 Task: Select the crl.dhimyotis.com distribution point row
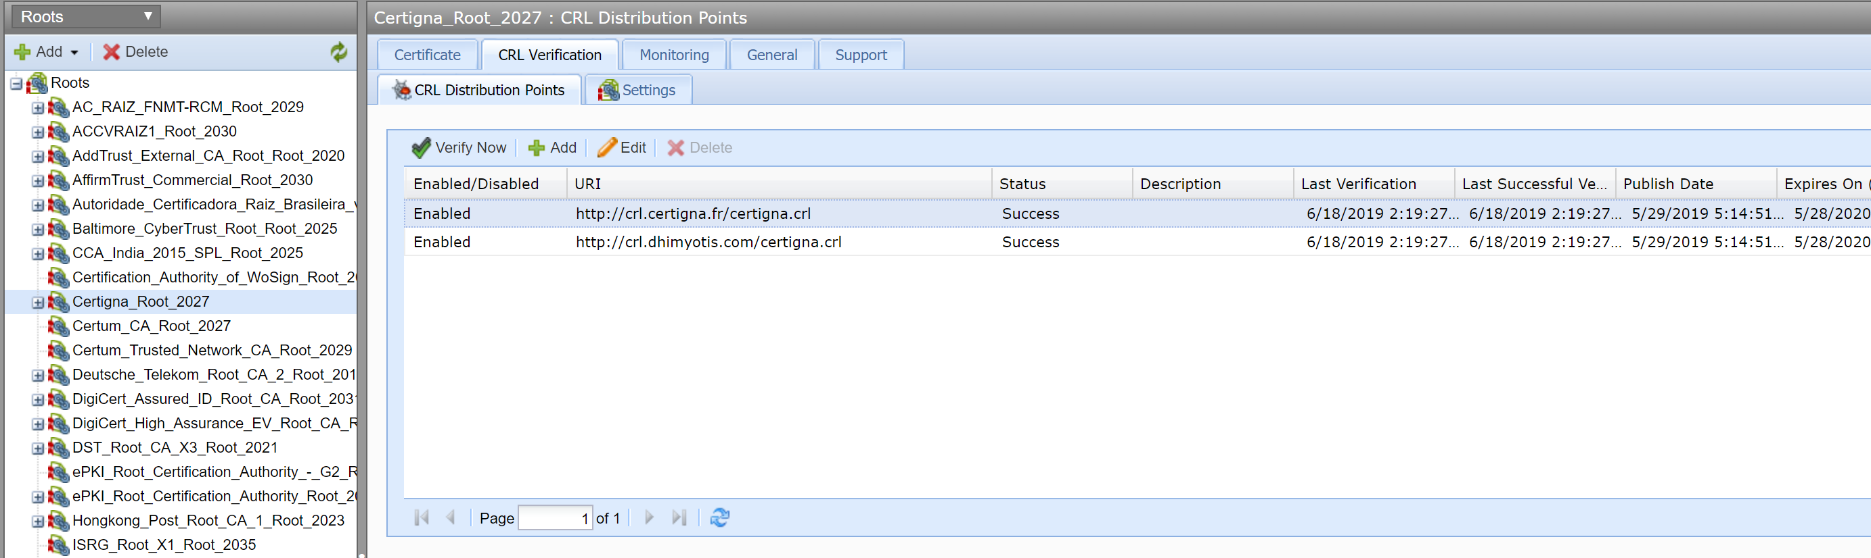click(708, 242)
